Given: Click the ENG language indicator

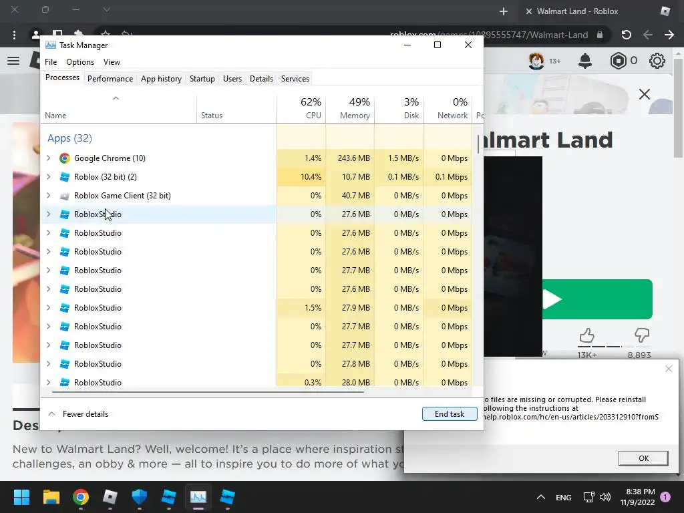Looking at the screenshot, I should [563, 497].
